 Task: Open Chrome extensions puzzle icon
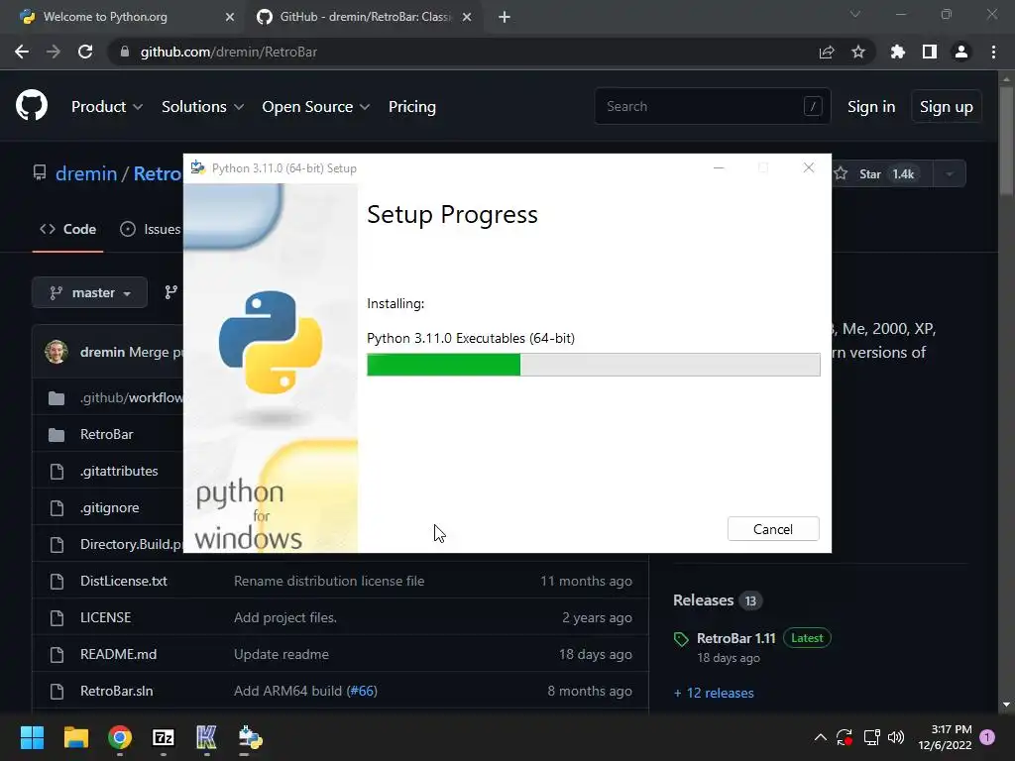(898, 52)
